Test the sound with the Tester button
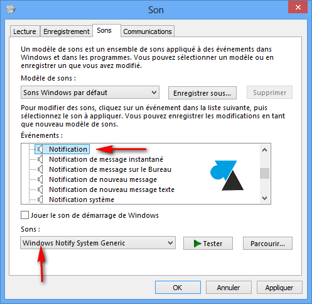Screen dimensions: 312x304 [208, 244]
